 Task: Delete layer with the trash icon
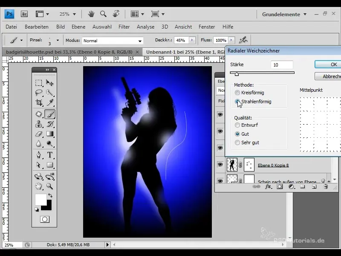[x=326, y=186]
